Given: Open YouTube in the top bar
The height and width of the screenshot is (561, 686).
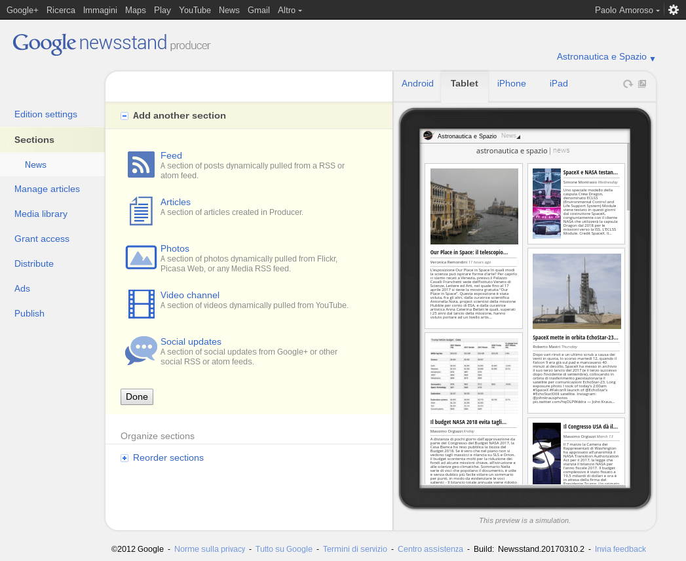Looking at the screenshot, I should pos(195,10).
